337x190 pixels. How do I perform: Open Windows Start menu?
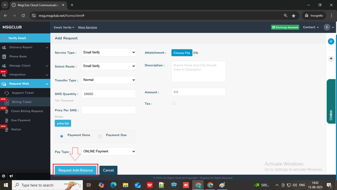point(6,185)
